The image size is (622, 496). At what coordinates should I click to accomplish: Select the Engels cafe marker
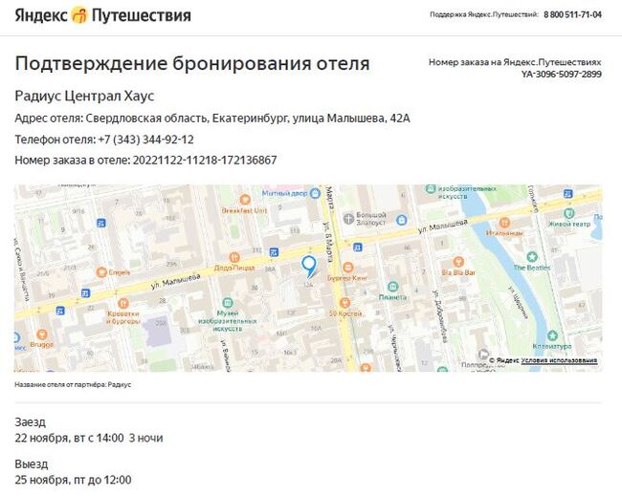[101, 272]
